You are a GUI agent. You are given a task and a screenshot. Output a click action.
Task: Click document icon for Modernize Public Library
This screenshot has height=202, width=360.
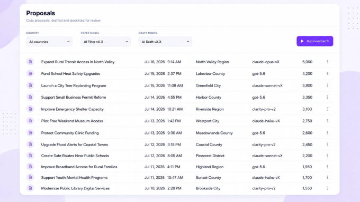click(x=30, y=188)
